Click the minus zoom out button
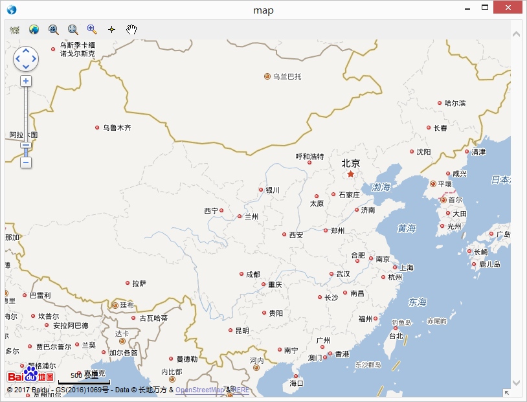 [26, 162]
